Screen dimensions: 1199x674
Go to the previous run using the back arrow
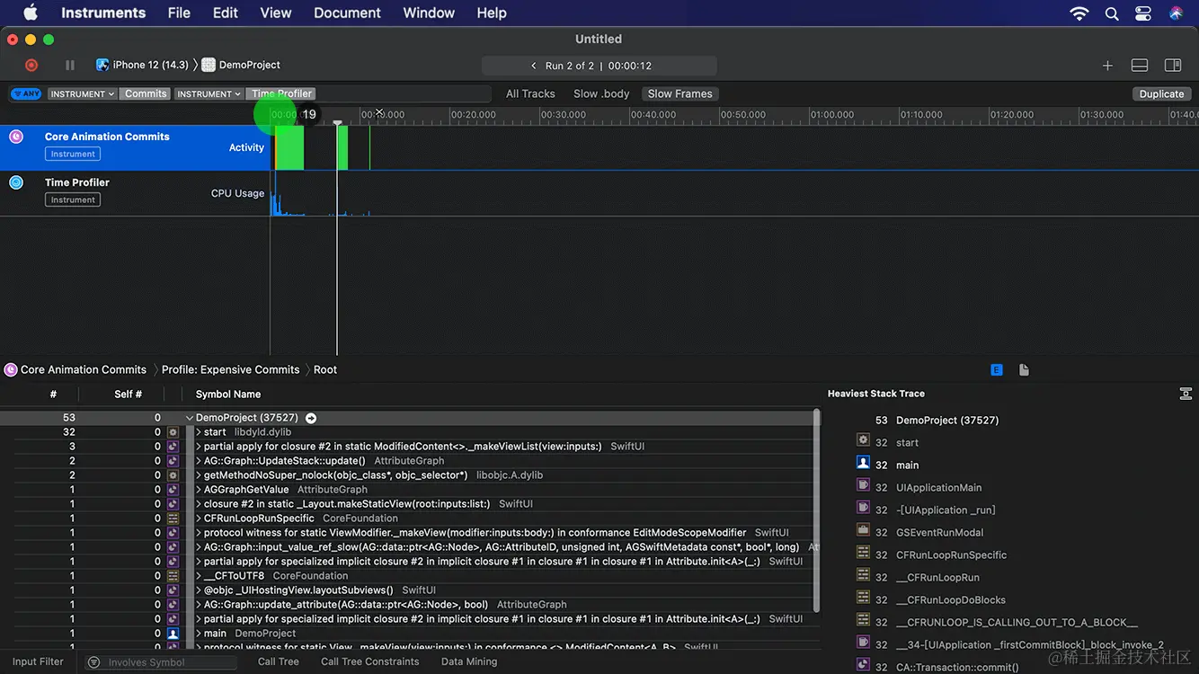[x=534, y=66]
